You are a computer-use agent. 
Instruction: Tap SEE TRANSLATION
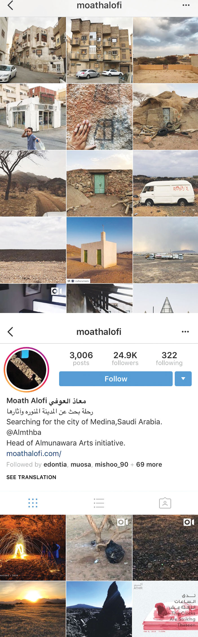31,477
